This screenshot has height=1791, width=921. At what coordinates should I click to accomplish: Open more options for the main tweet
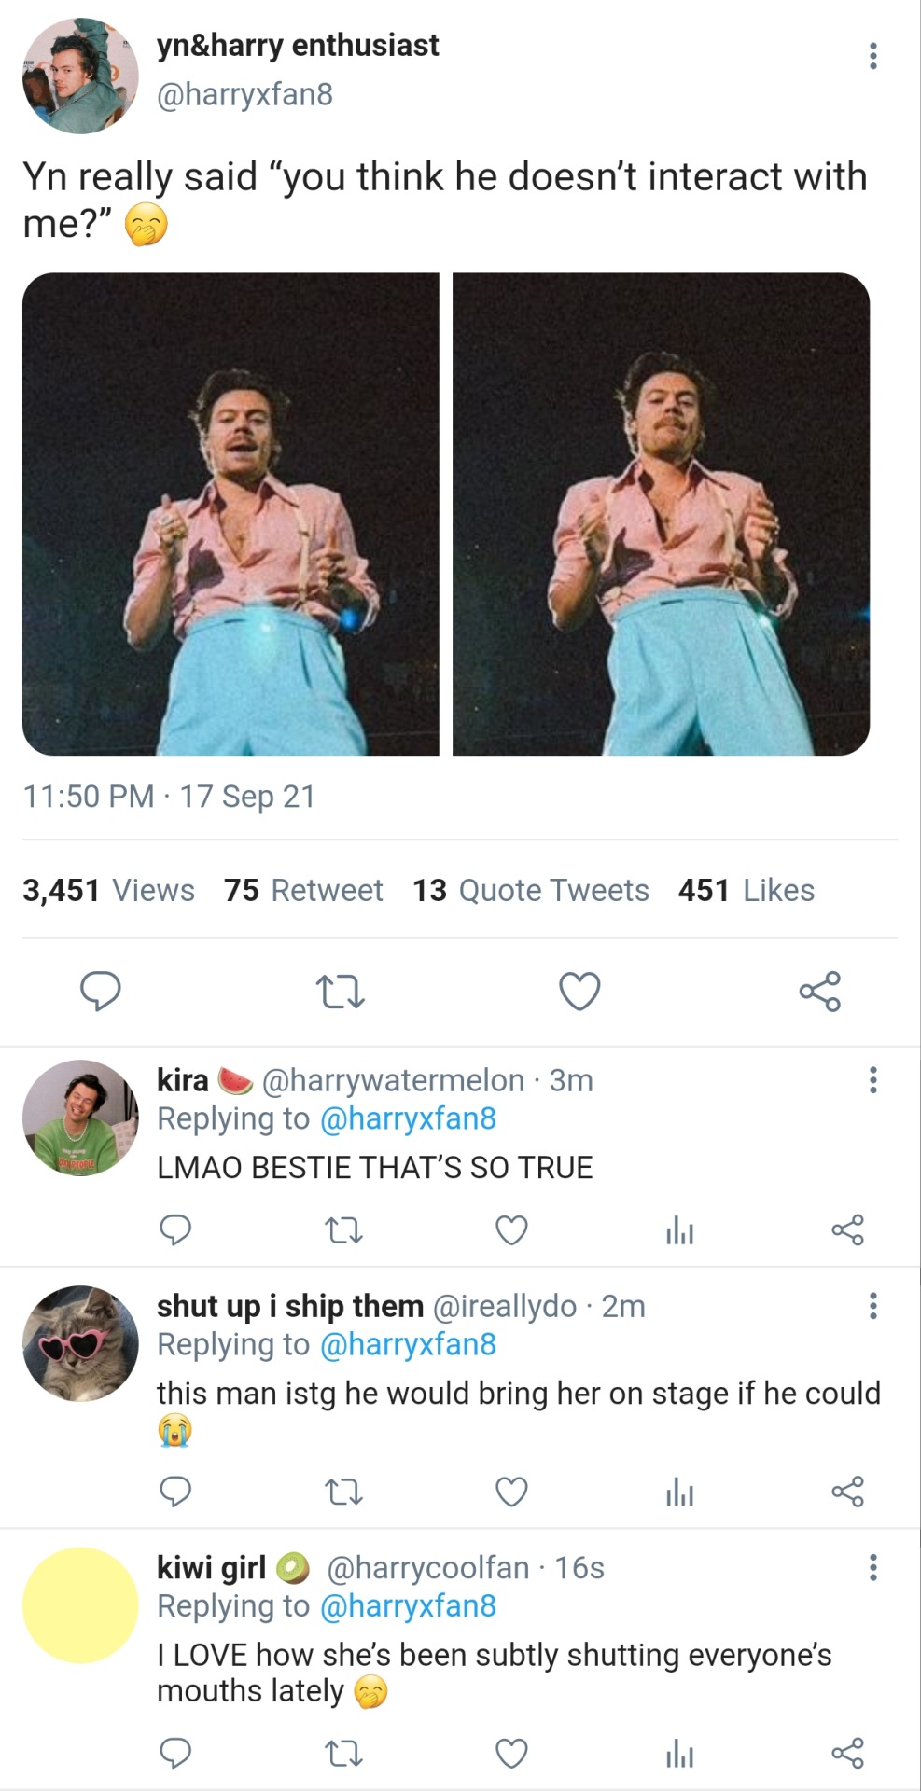[872, 56]
